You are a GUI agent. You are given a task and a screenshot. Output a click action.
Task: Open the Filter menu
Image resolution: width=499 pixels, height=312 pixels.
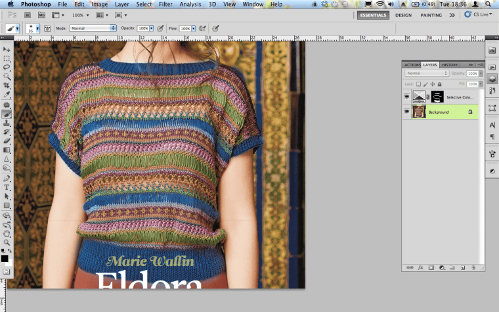click(x=165, y=4)
